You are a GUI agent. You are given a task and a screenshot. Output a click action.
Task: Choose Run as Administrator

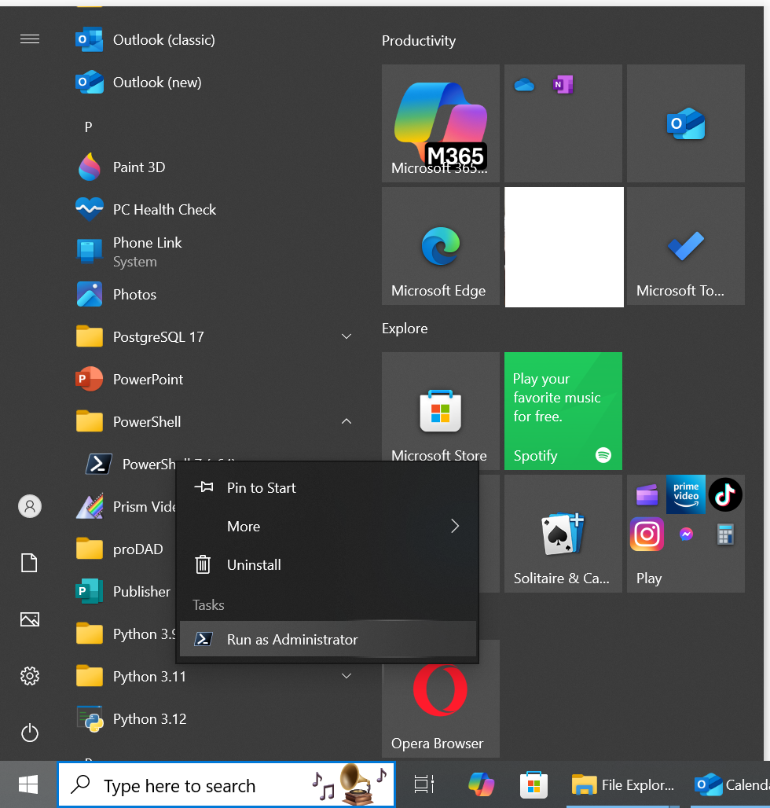point(328,640)
